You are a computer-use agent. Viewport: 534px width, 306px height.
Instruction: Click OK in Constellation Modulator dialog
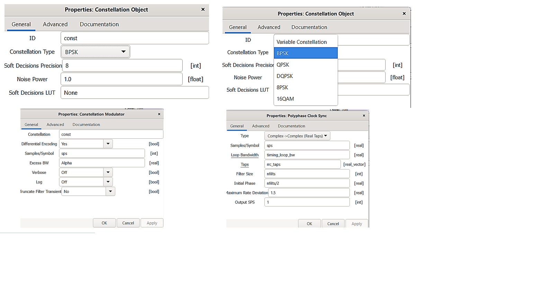[104, 223]
